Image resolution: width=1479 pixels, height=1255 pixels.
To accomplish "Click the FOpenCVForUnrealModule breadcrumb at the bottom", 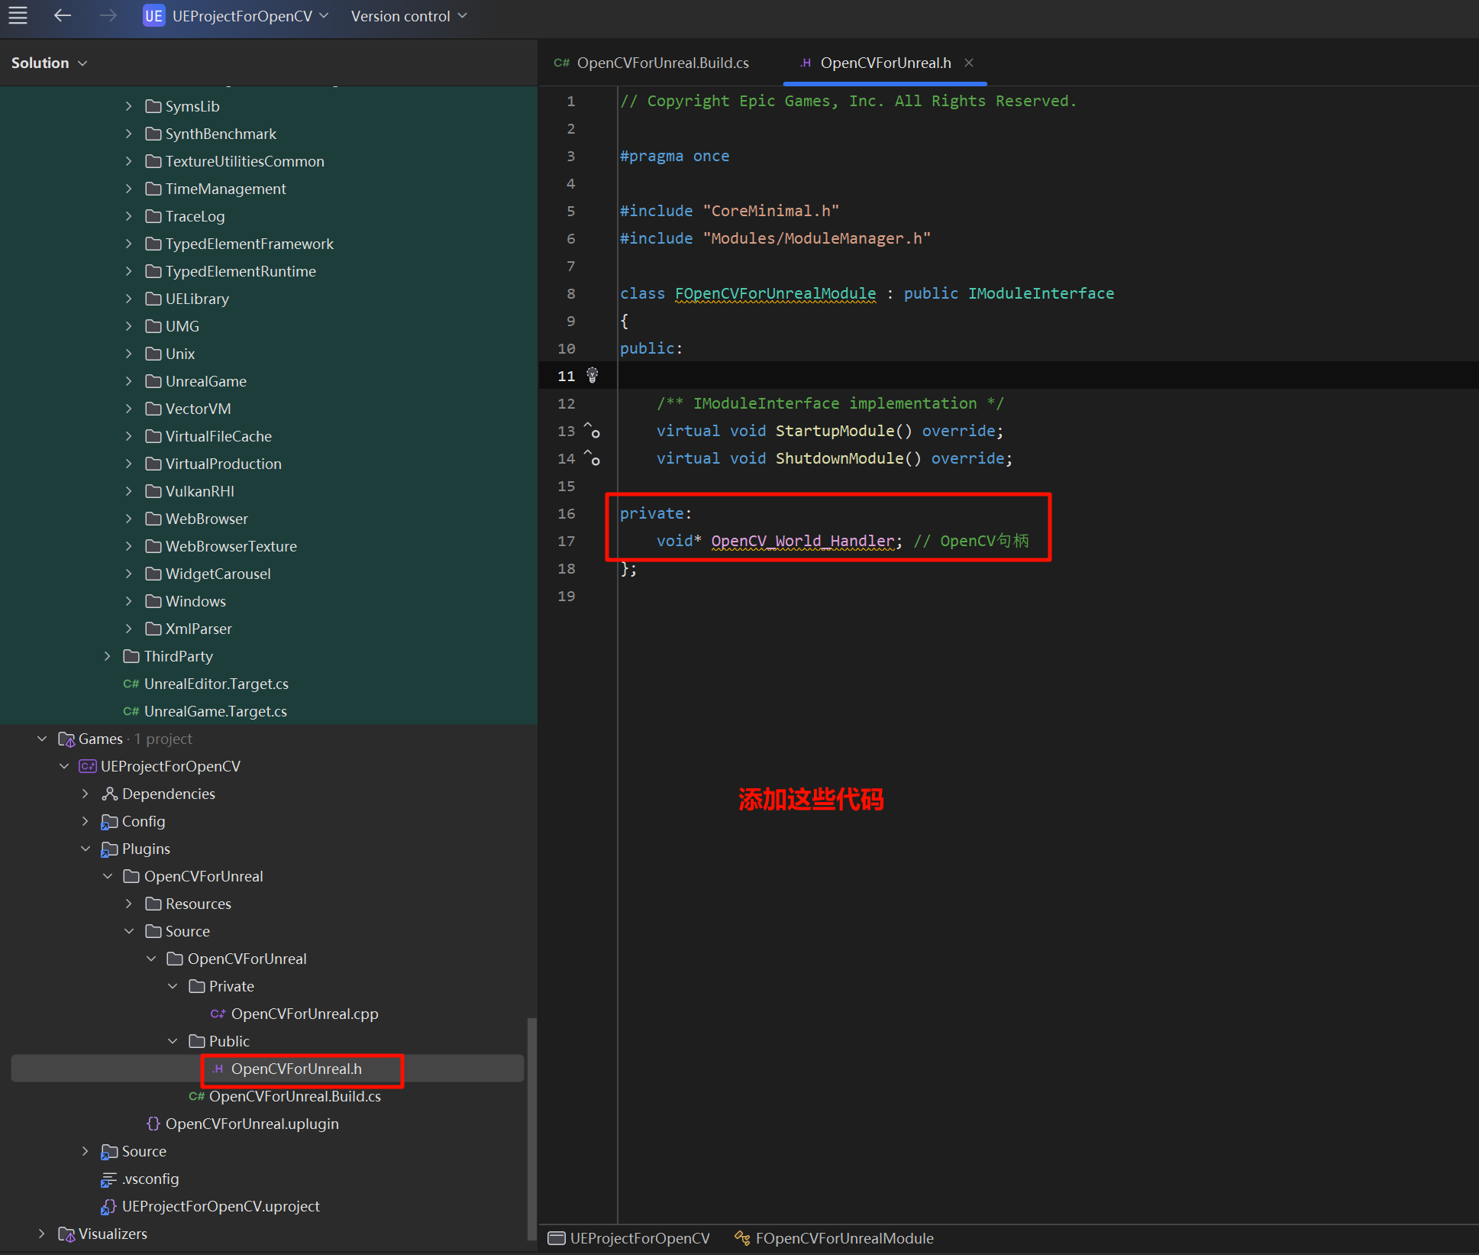I will (844, 1238).
